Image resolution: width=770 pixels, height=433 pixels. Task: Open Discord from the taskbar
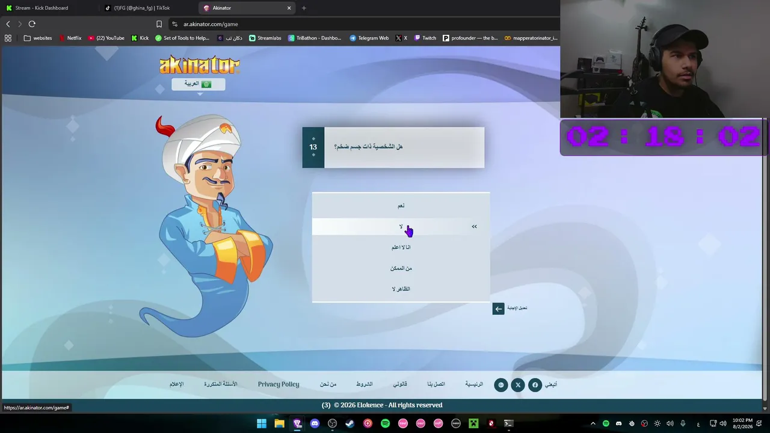click(315, 423)
